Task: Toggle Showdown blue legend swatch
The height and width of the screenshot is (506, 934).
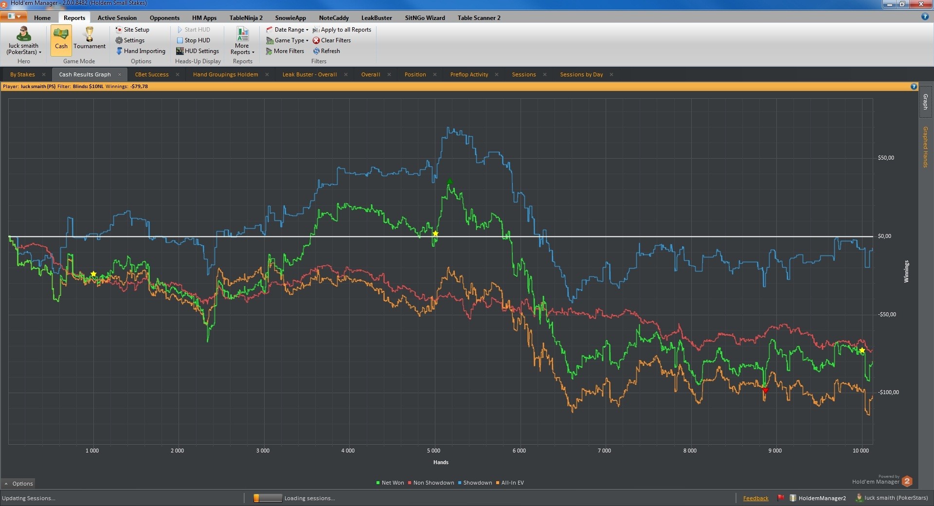Action: [460, 483]
